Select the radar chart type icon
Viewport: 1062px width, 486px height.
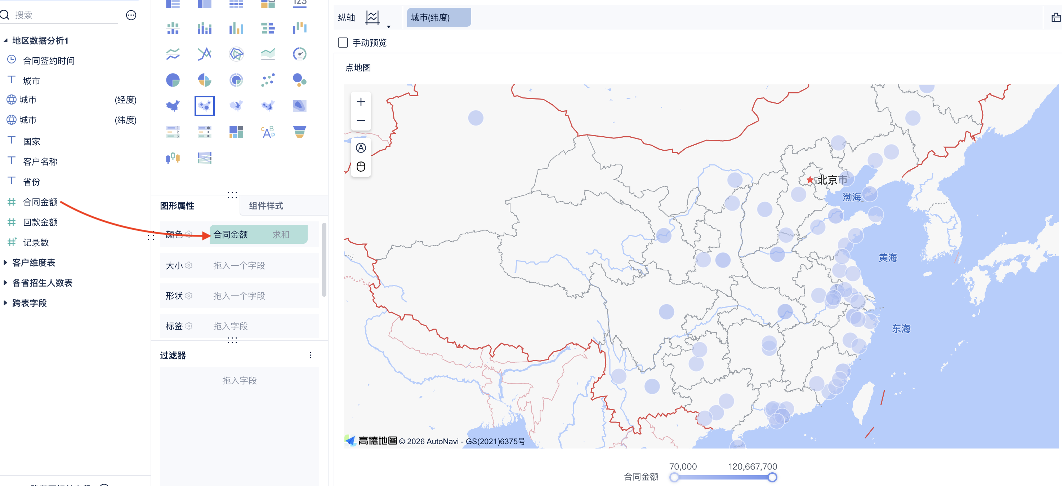pos(236,54)
